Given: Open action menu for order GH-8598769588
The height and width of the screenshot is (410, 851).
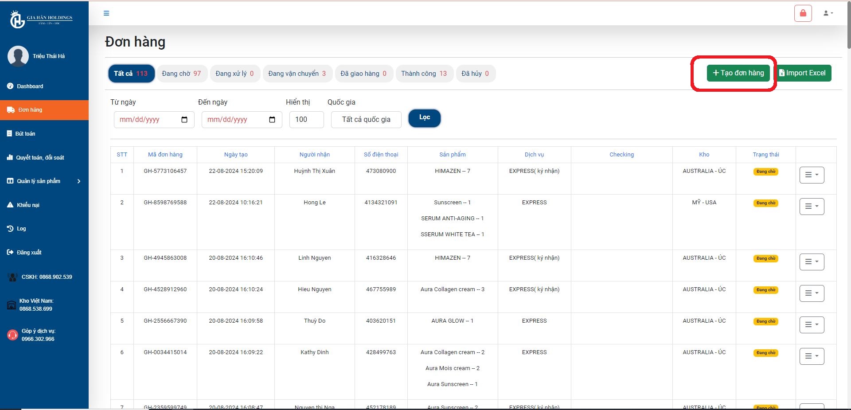Looking at the screenshot, I should 812,207.
